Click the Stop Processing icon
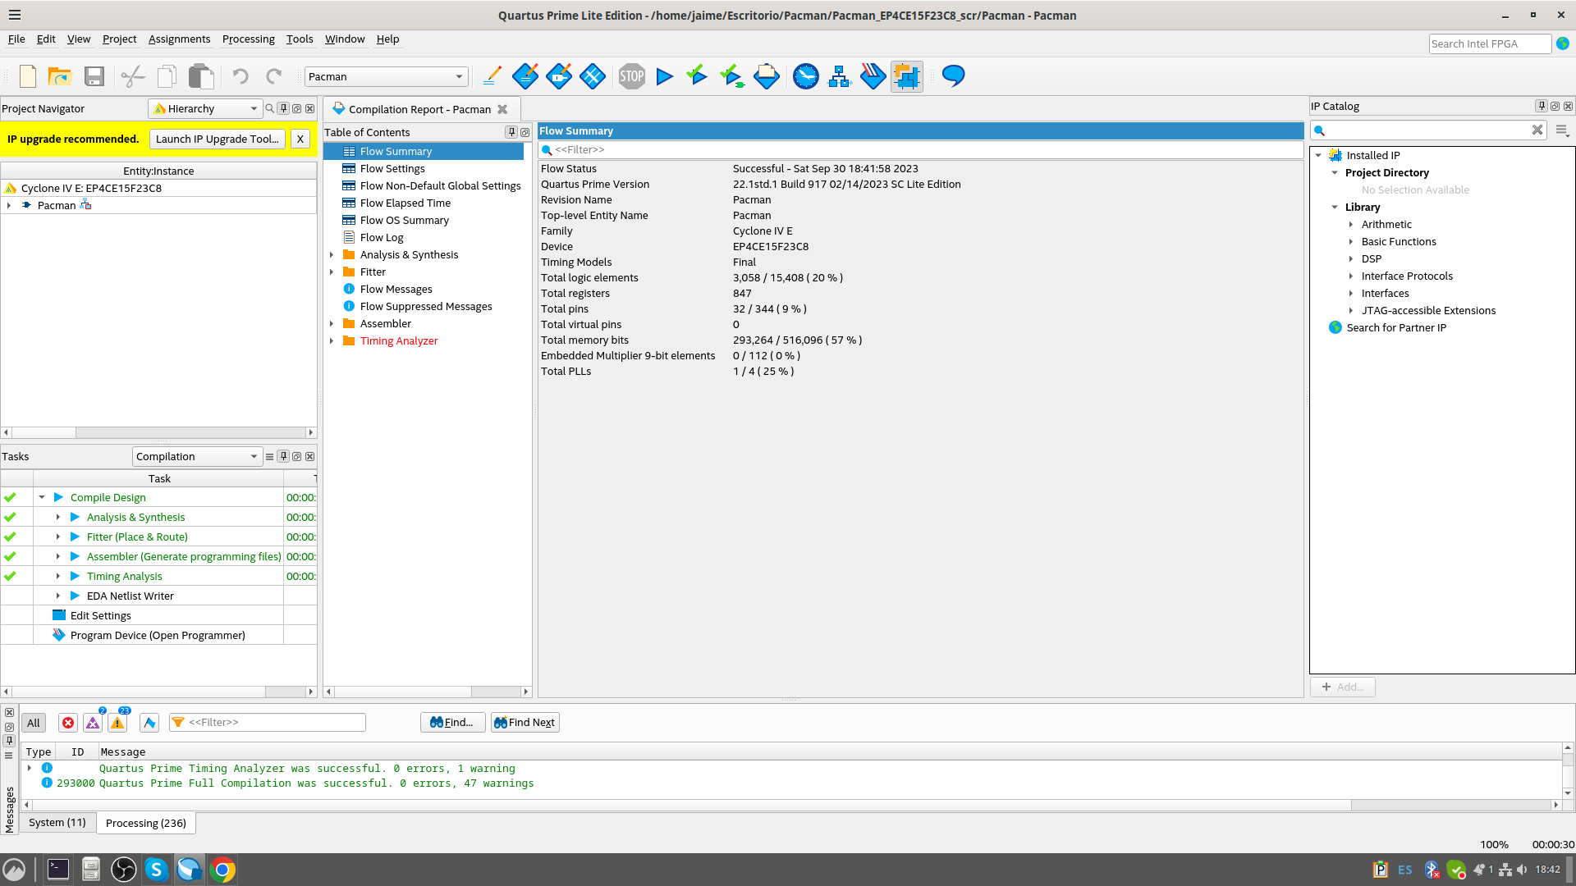Screen dimensions: 1576x886 point(632,76)
